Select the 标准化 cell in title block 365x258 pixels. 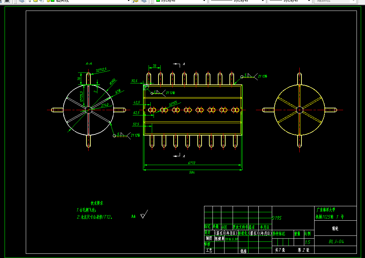click(243, 233)
